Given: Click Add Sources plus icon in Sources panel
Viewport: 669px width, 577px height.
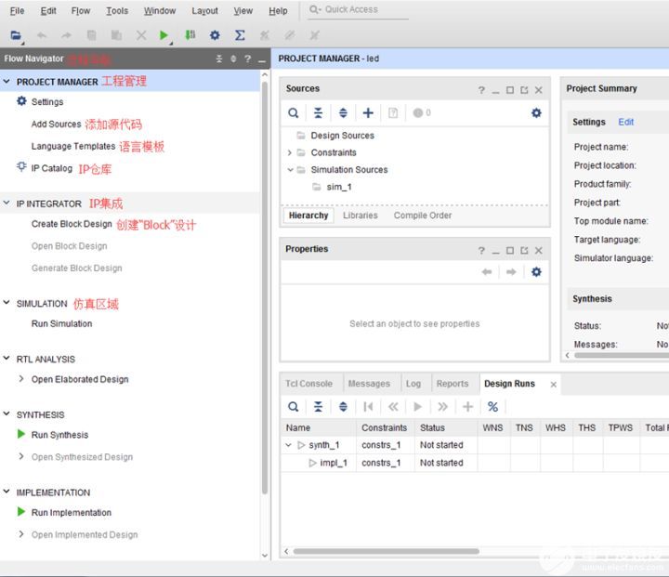Looking at the screenshot, I should [x=368, y=113].
